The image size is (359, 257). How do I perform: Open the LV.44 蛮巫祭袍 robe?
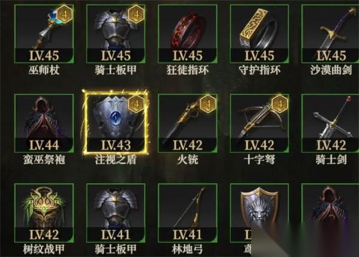[x=44, y=123]
